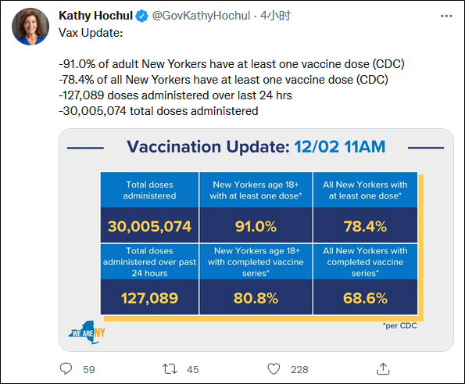
Task: Click the 30,005,074 total doses cell
Action: (149, 226)
